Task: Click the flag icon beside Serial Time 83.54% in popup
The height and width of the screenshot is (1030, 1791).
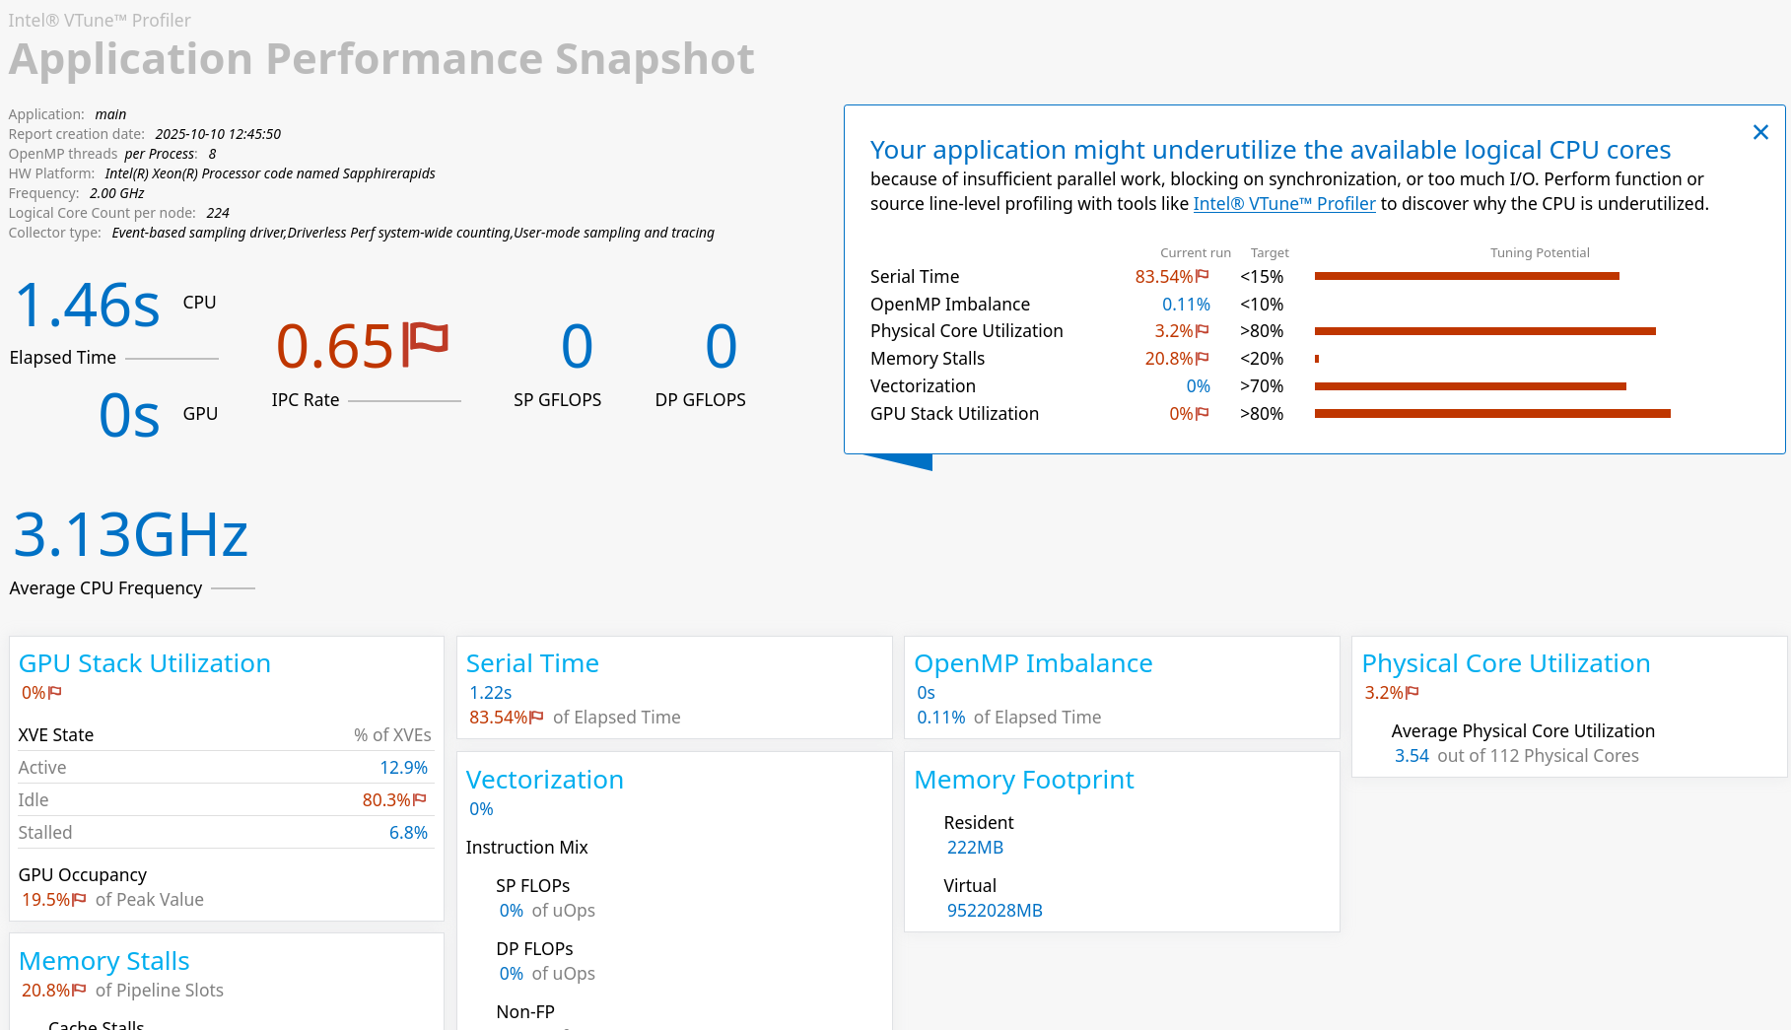Action: 1202,277
